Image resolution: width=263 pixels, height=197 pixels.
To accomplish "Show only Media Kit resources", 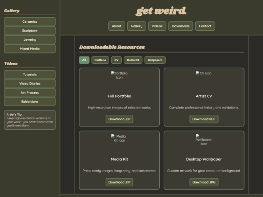I will pos(133,60).
